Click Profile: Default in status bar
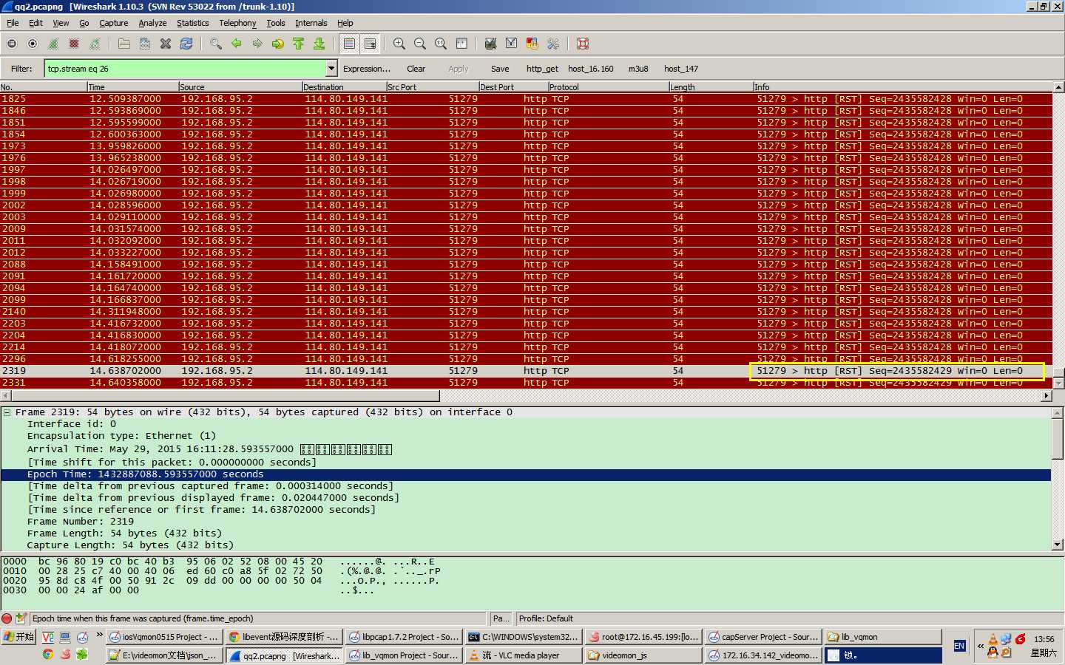 click(x=546, y=618)
